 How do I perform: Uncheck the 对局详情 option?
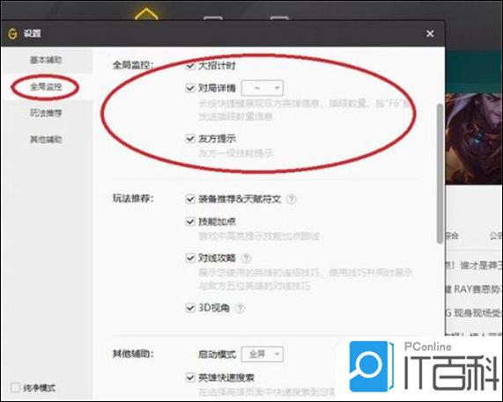[x=190, y=88]
